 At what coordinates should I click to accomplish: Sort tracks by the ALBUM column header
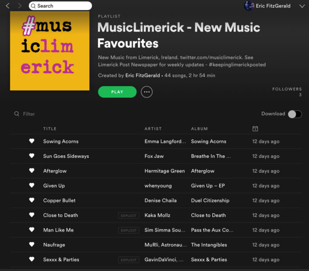199,129
